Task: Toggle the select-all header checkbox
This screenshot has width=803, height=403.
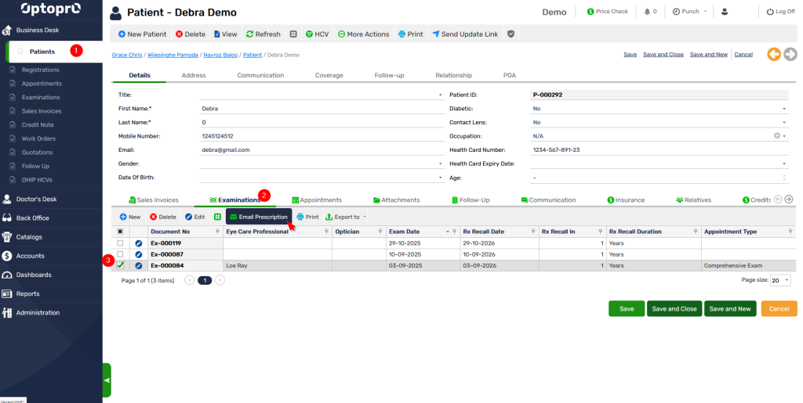Action: pyautogui.click(x=120, y=232)
